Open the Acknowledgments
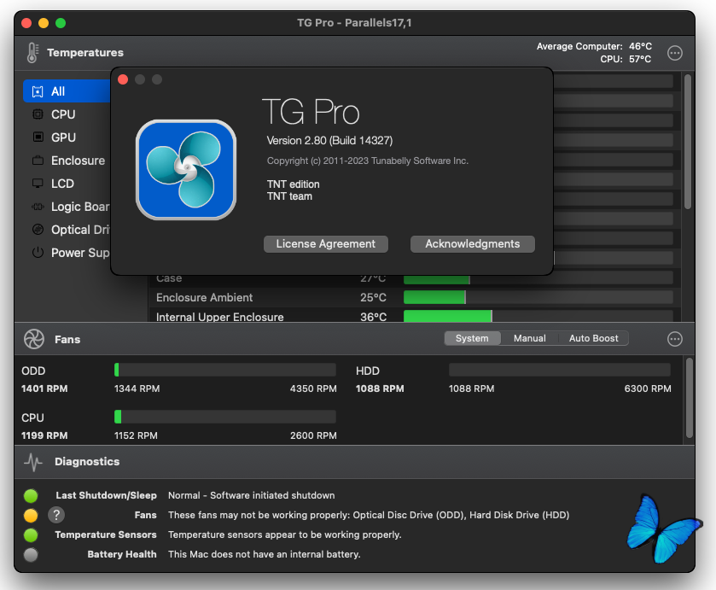The width and height of the screenshot is (716, 590). 473,244
